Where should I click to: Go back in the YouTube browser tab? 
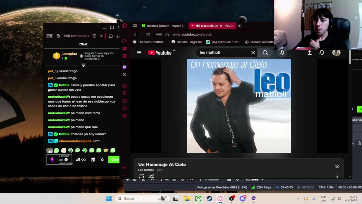coord(135,35)
